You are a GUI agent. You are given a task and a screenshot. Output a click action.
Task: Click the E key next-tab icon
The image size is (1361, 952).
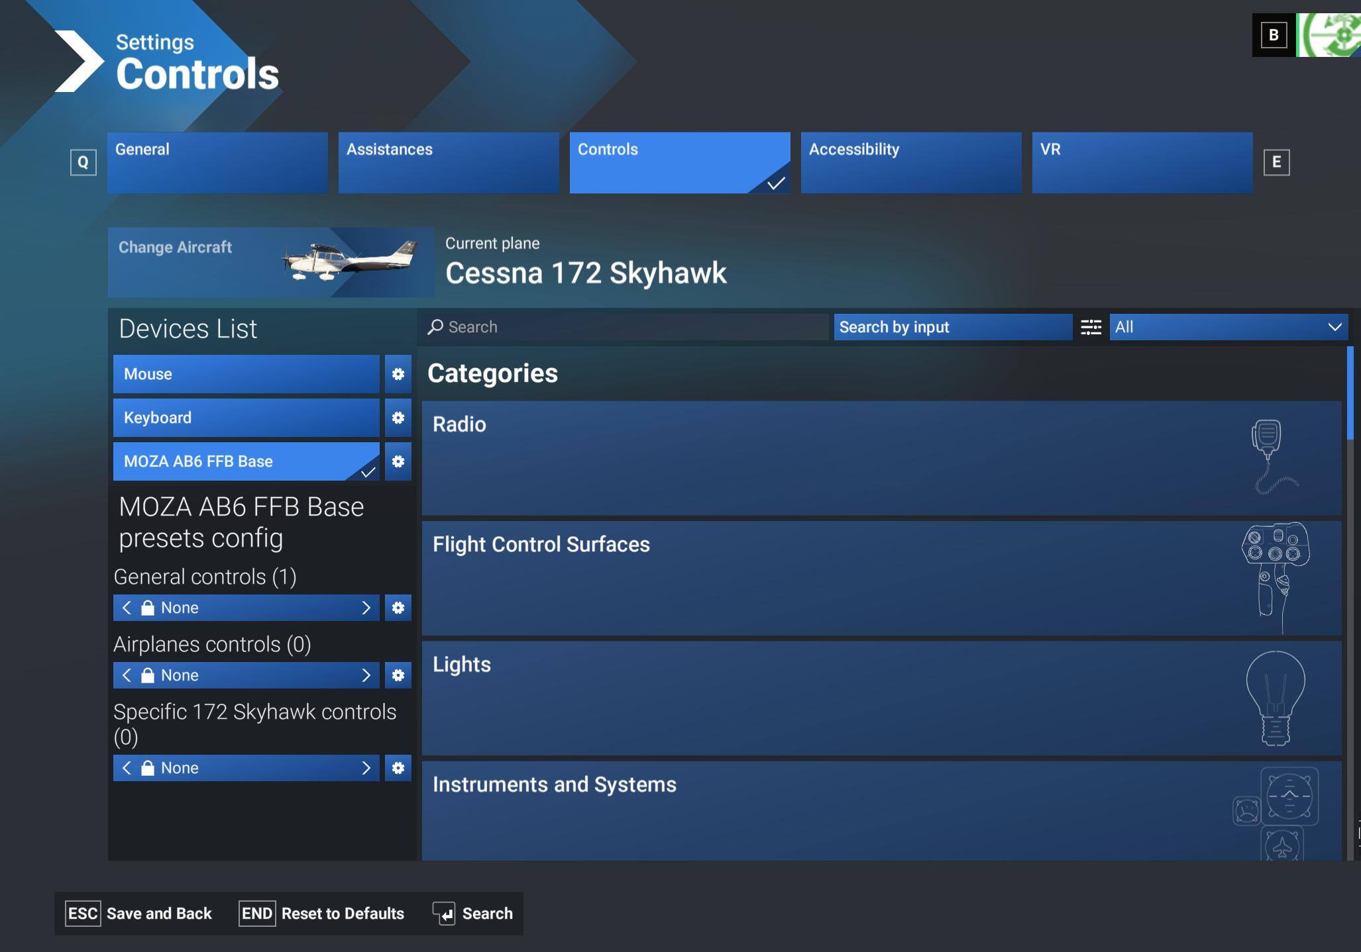click(1276, 162)
